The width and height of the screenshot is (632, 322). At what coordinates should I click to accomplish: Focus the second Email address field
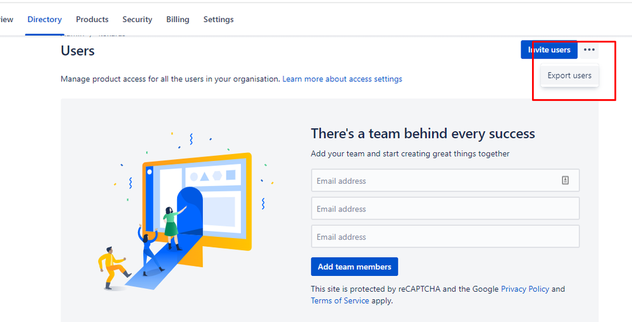pos(445,208)
